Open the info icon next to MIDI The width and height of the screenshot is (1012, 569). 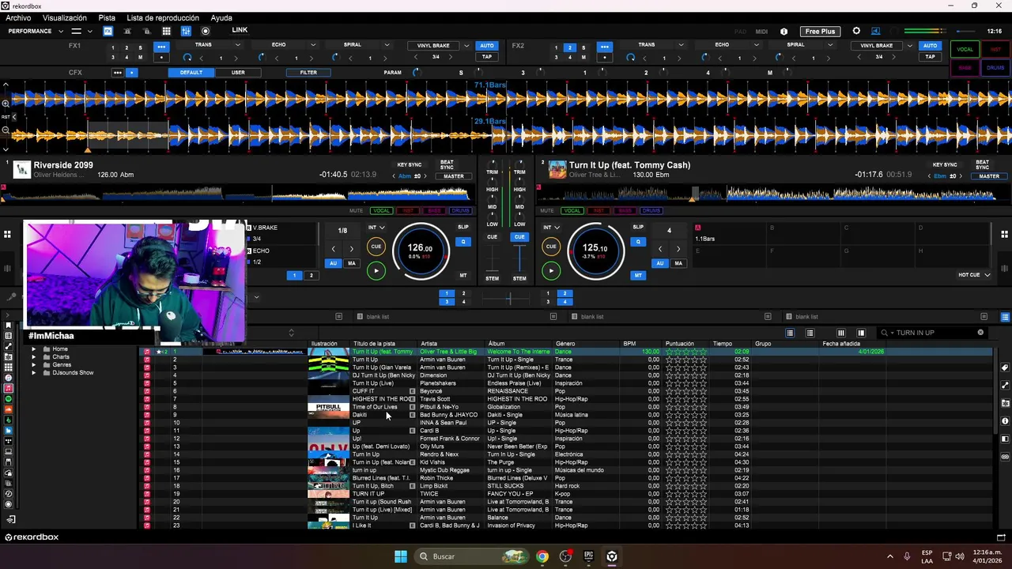(x=784, y=32)
